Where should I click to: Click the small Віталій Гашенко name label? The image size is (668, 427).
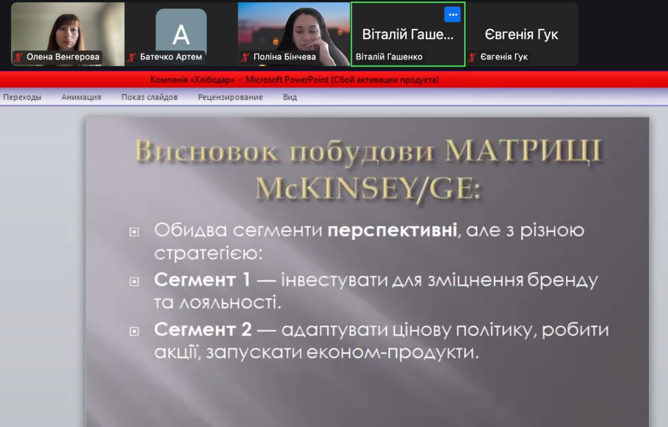[x=389, y=57]
